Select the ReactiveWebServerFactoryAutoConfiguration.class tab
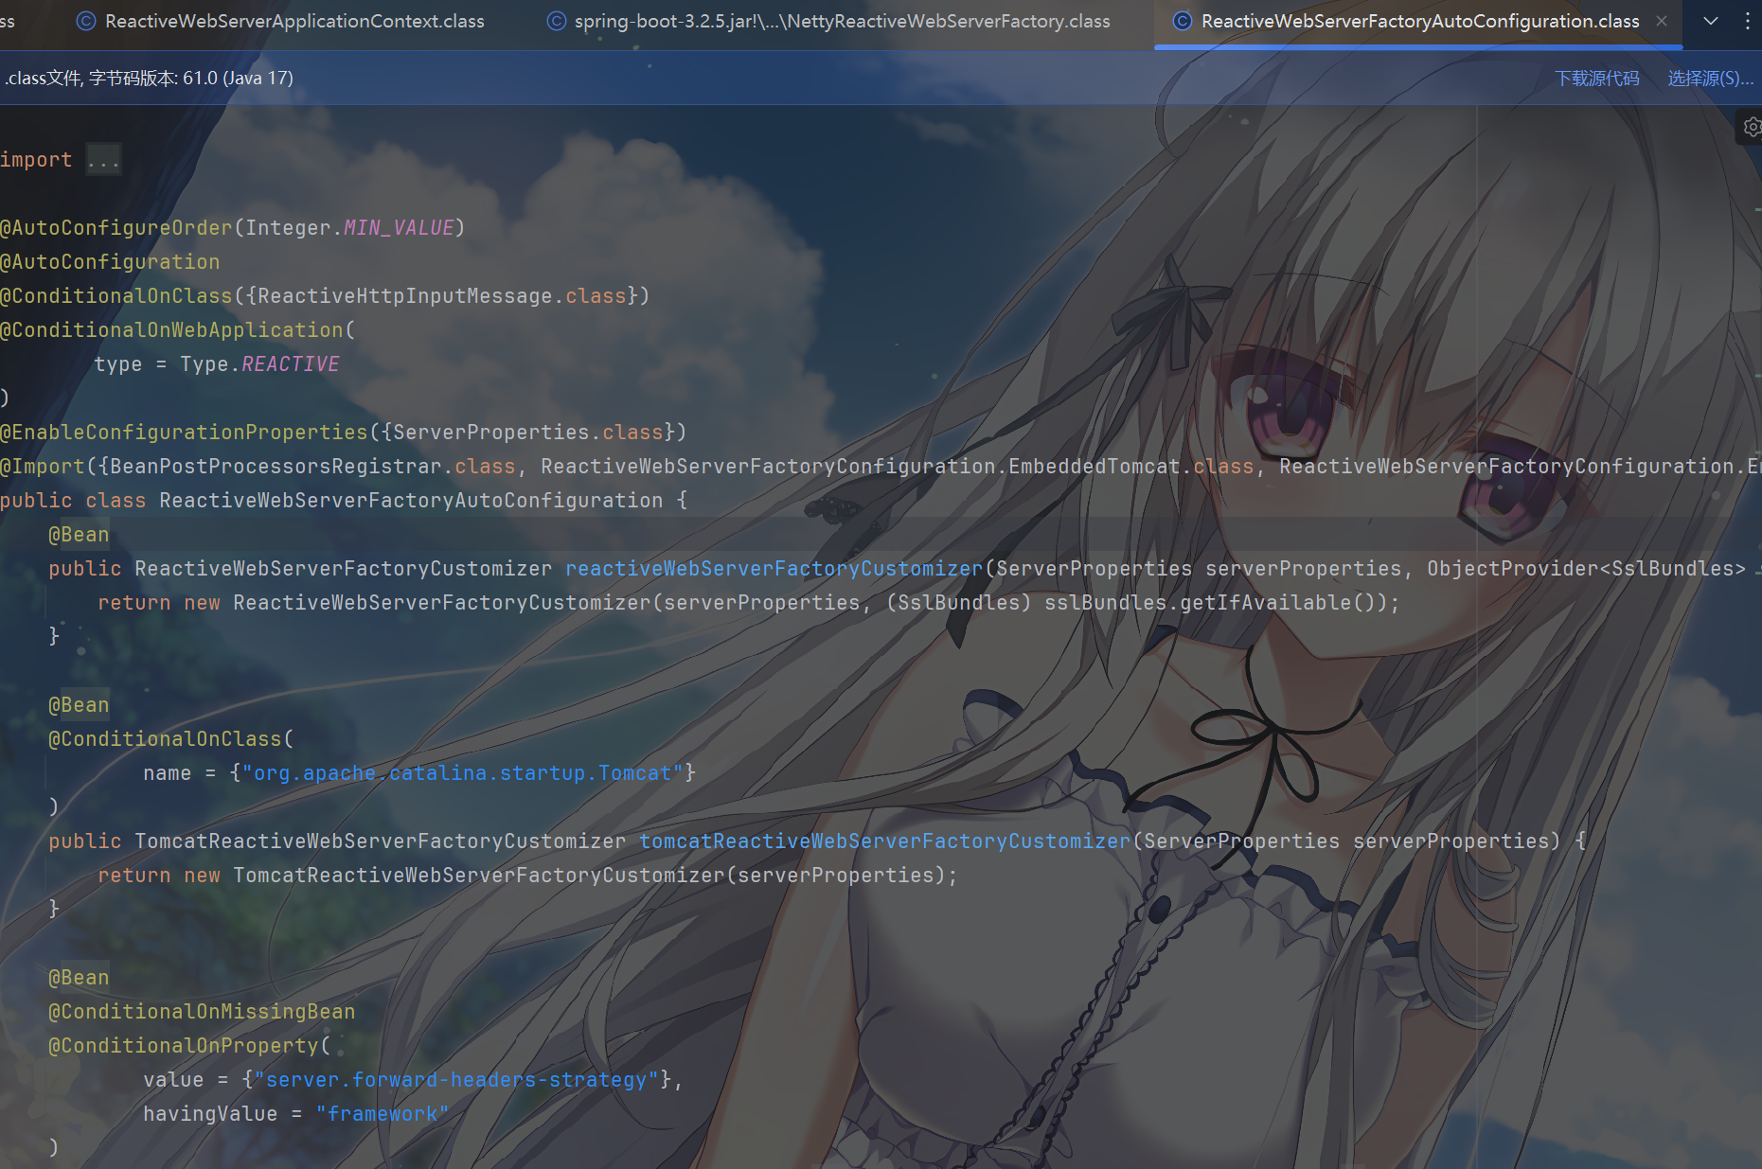This screenshot has height=1169, width=1762. tap(1419, 21)
